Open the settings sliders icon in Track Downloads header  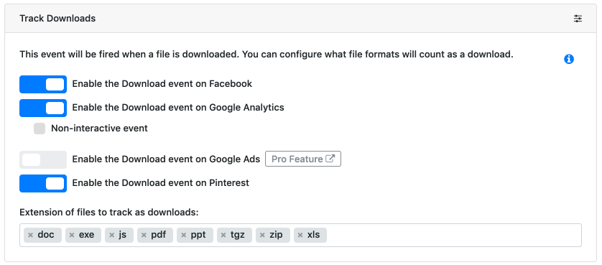pos(578,19)
